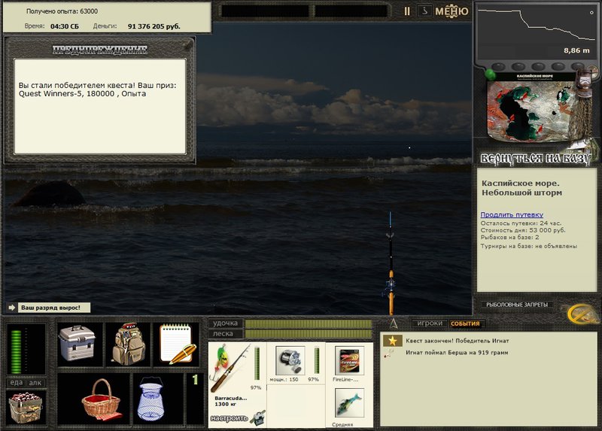Click the rod wear gauge showing 97%

click(x=257, y=364)
